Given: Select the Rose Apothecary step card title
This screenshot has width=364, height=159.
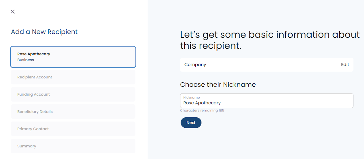Looking at the screenshot, I should point(34,54).
